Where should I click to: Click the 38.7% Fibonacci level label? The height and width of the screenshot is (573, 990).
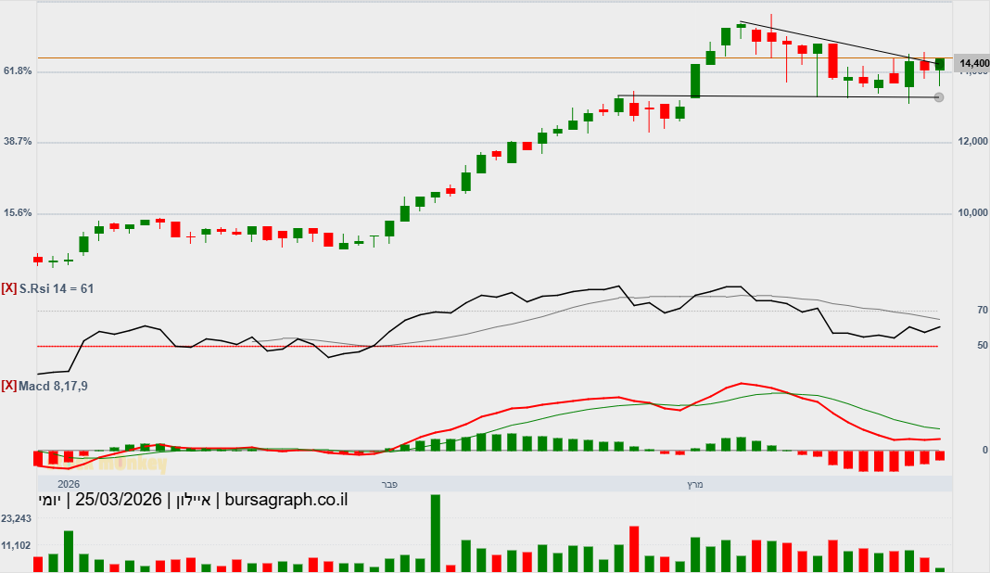[x=18, y=142]
